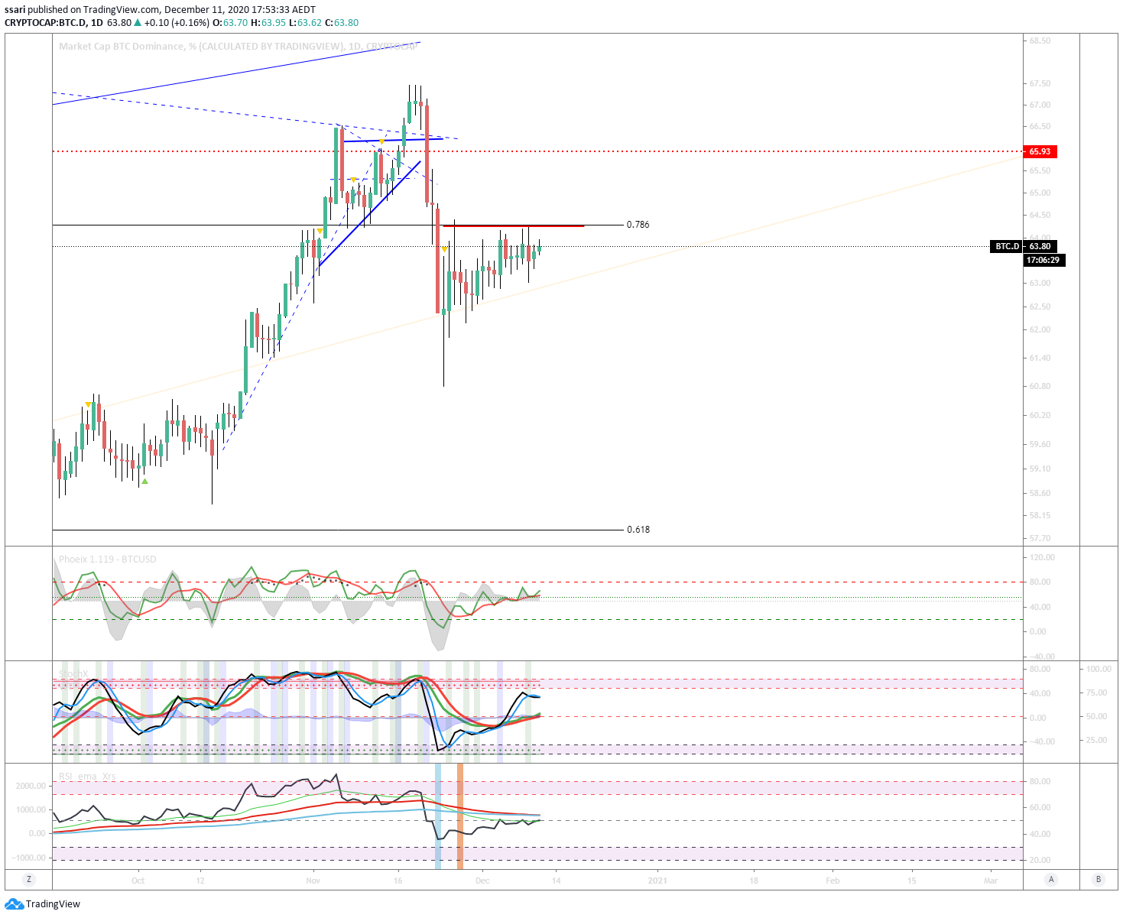
Task: Click the Feb label on time axis
Action: tap(833, 881)
